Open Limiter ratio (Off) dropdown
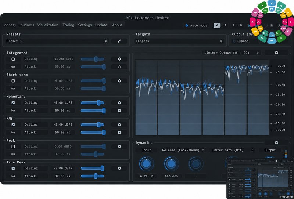 pyautogui.click(x=232, y=150)
